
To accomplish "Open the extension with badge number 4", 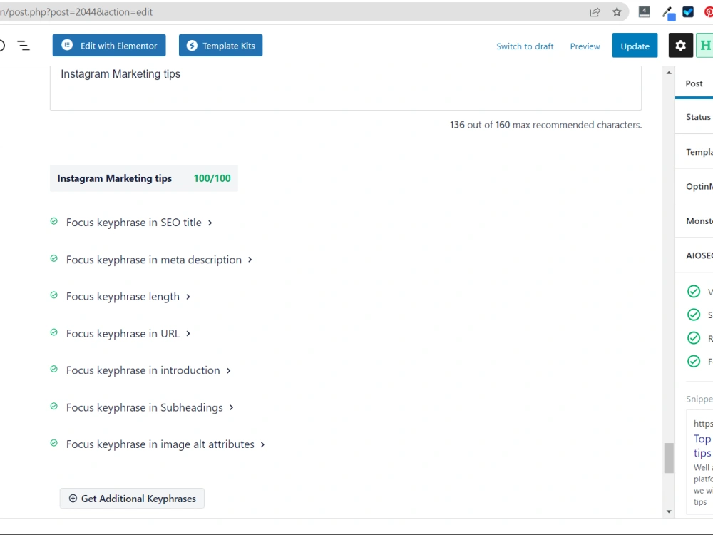I will tap(644, 12).
